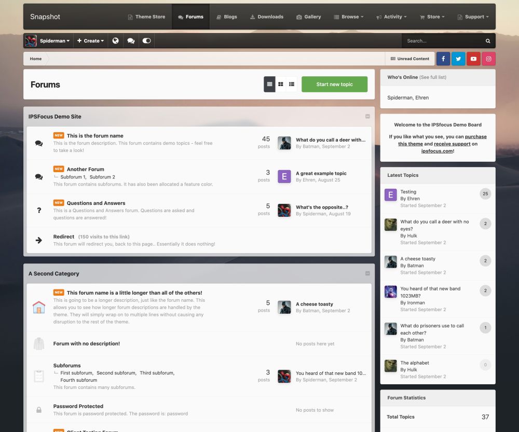Open the Spiderman account menu
The height and width of the screenshot is (432, 519).
54,40
